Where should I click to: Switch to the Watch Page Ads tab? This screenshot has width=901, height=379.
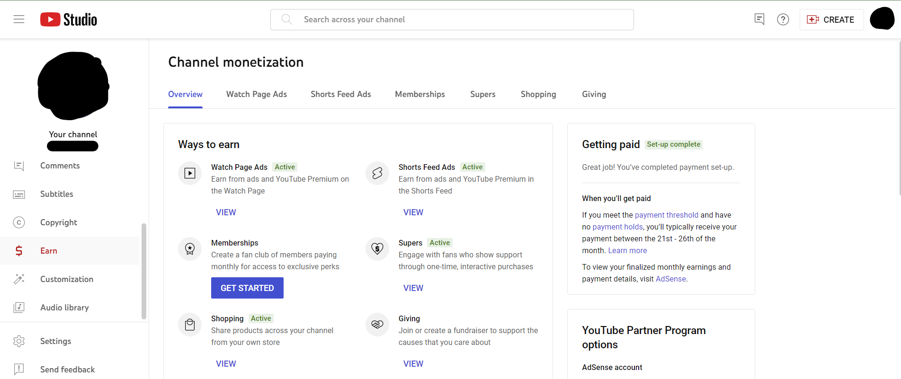point(257,94)
